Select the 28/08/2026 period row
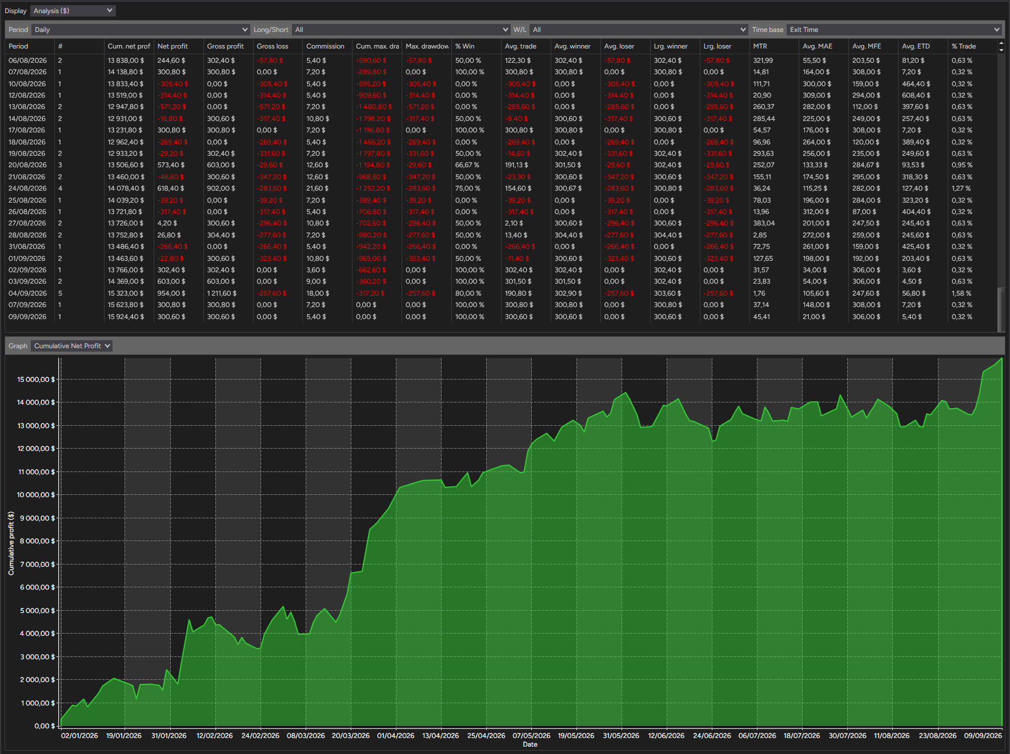 501,235
